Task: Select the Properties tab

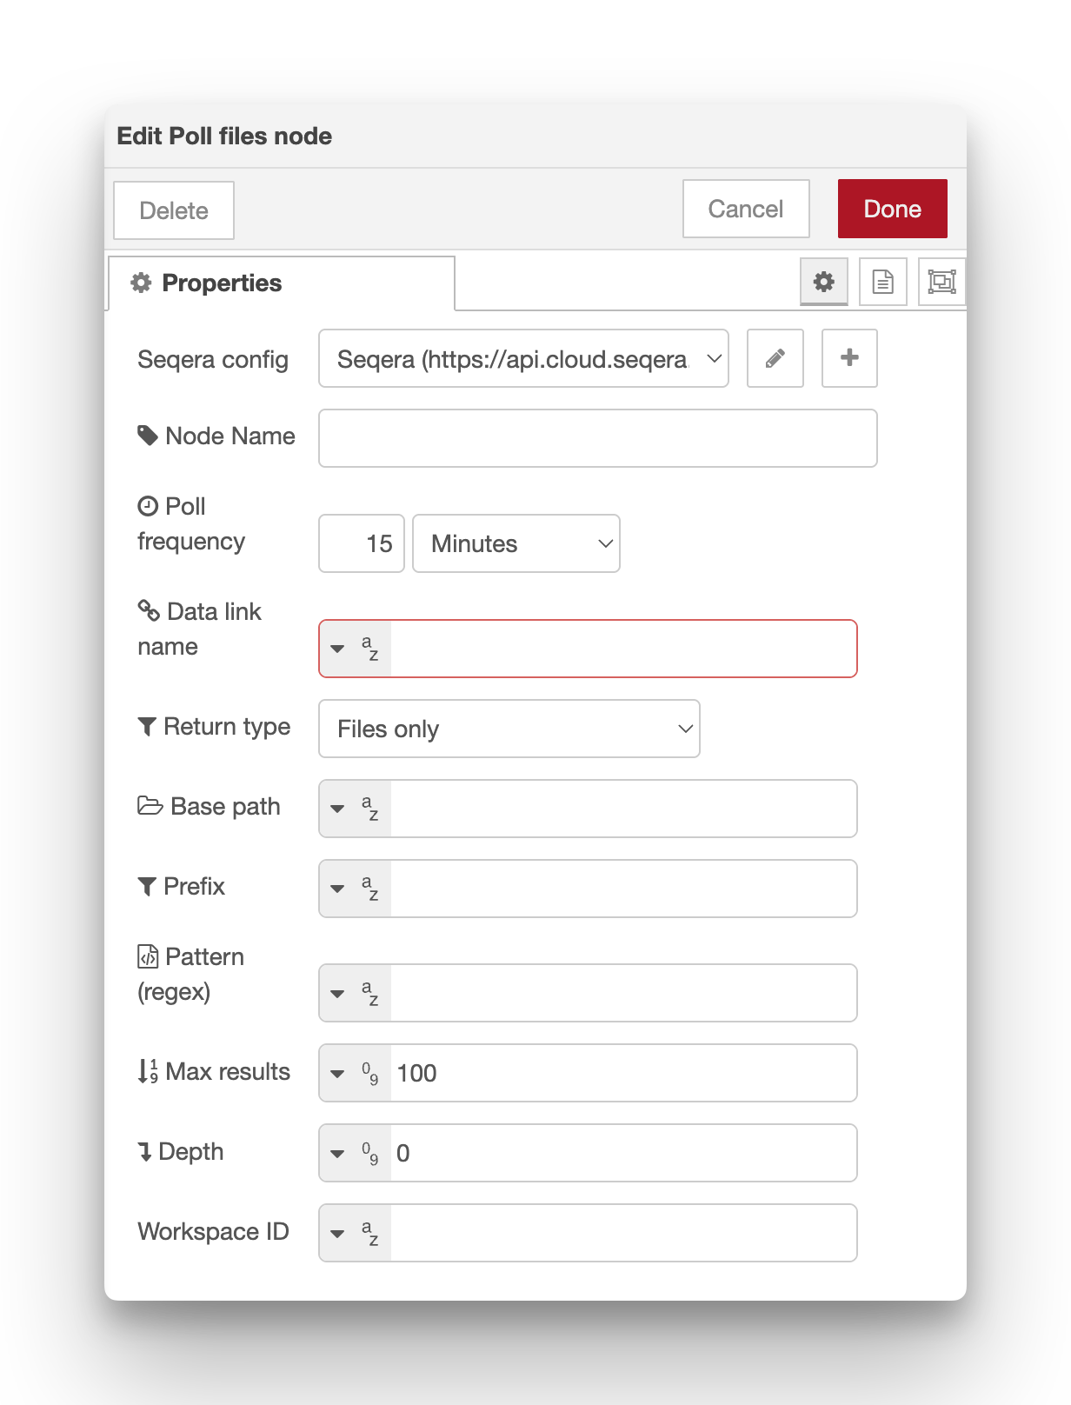Action: pos(281,283)
